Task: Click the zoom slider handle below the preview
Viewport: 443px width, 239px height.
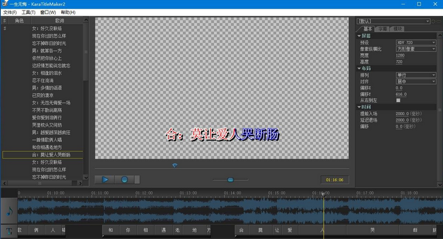Action: tap(231, 180)
